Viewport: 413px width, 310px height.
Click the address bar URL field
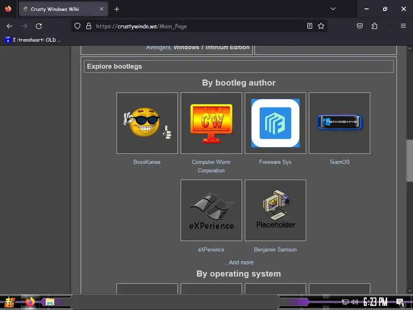pyautogui.click(x=200, y=26)
